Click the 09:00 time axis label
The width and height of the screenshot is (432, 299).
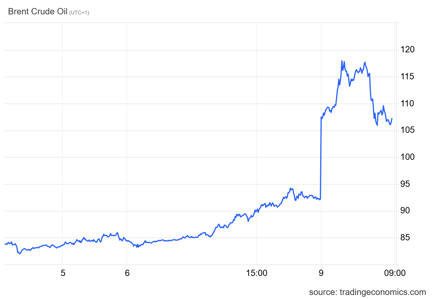(x=395, y=273)
